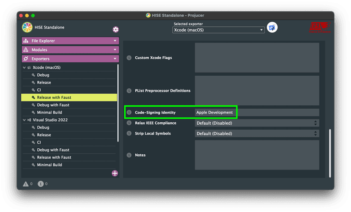Show info for PList Preprocessor Definitions

click(x=129, y=91)
